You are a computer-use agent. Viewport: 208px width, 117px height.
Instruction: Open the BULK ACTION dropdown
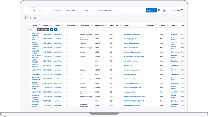[x=43, y=30]
